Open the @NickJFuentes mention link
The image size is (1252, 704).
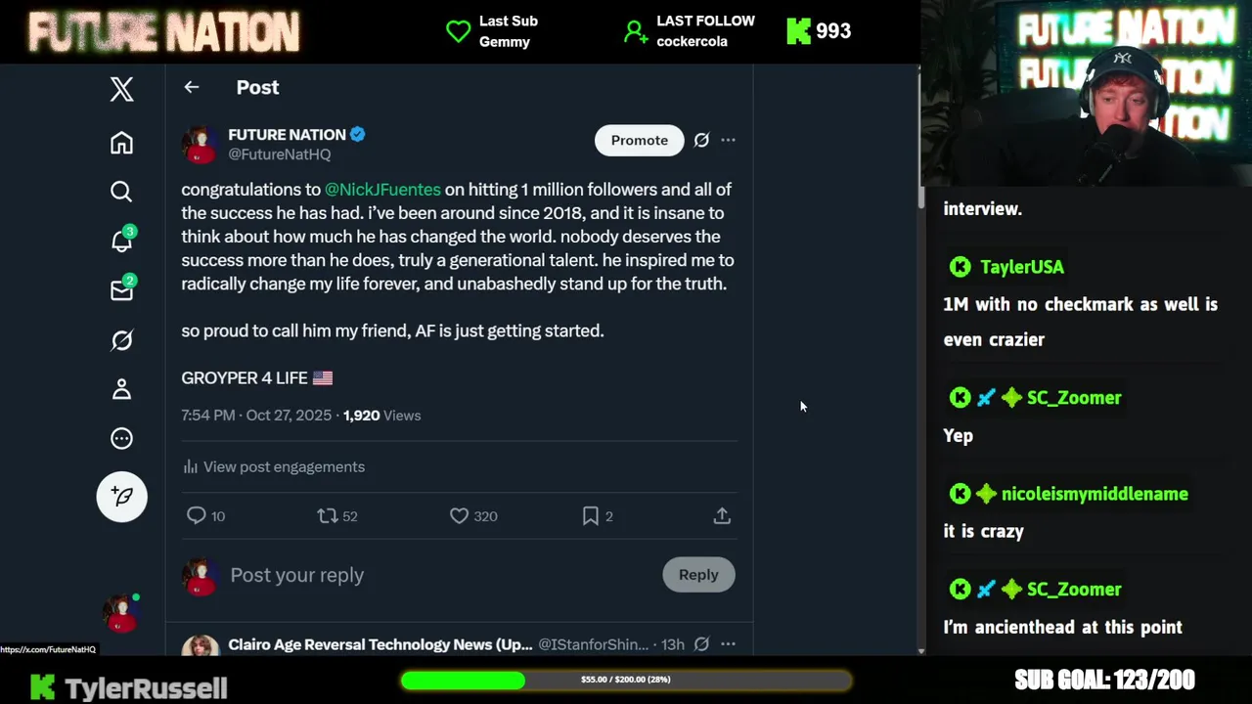click(382, 190)
